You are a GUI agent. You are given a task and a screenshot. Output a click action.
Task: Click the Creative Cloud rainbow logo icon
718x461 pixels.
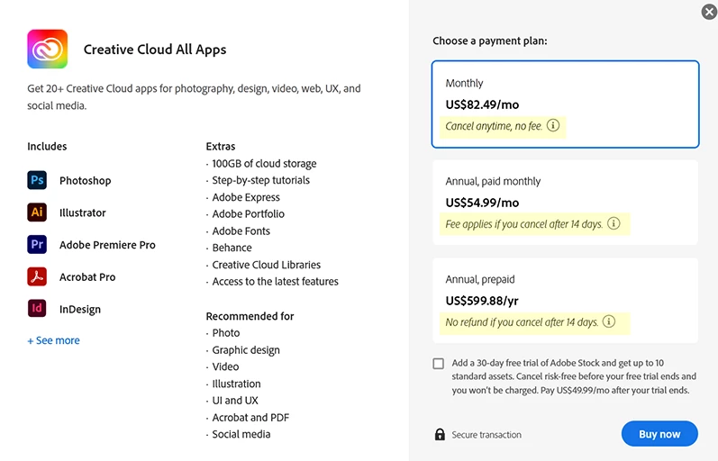pos(47,49)
